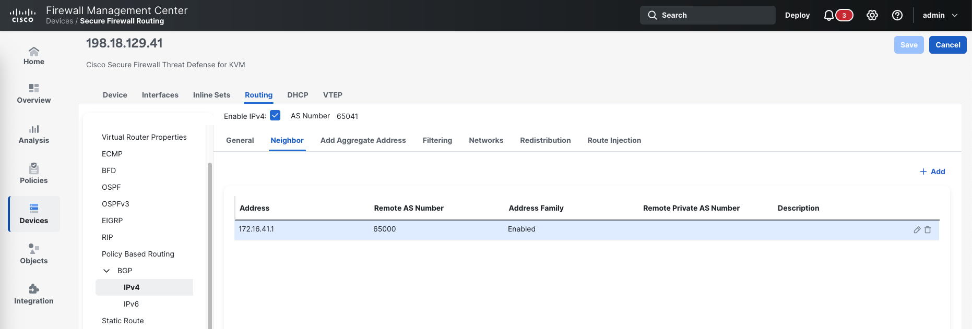Open the Policies sidebar section

(x=34, y=174)
